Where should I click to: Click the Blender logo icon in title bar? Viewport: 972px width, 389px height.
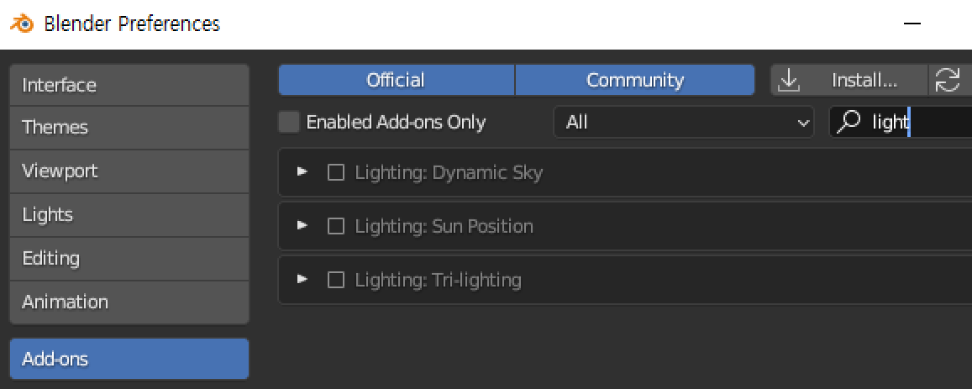tap(22, 24)
